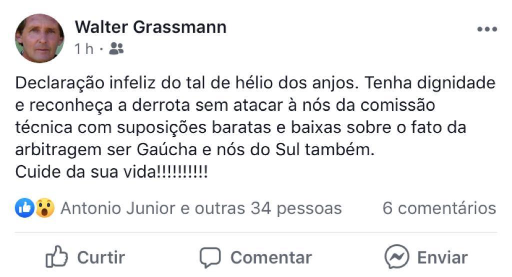Open the three-dot post options menu
Image resolution: width=512 pixels, height=277 pixels.
tap(486, 29)
